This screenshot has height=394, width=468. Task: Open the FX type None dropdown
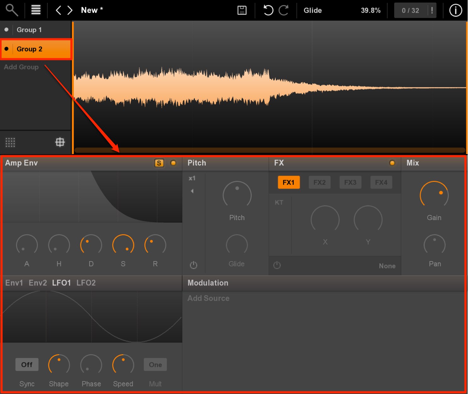click(387, 266)
